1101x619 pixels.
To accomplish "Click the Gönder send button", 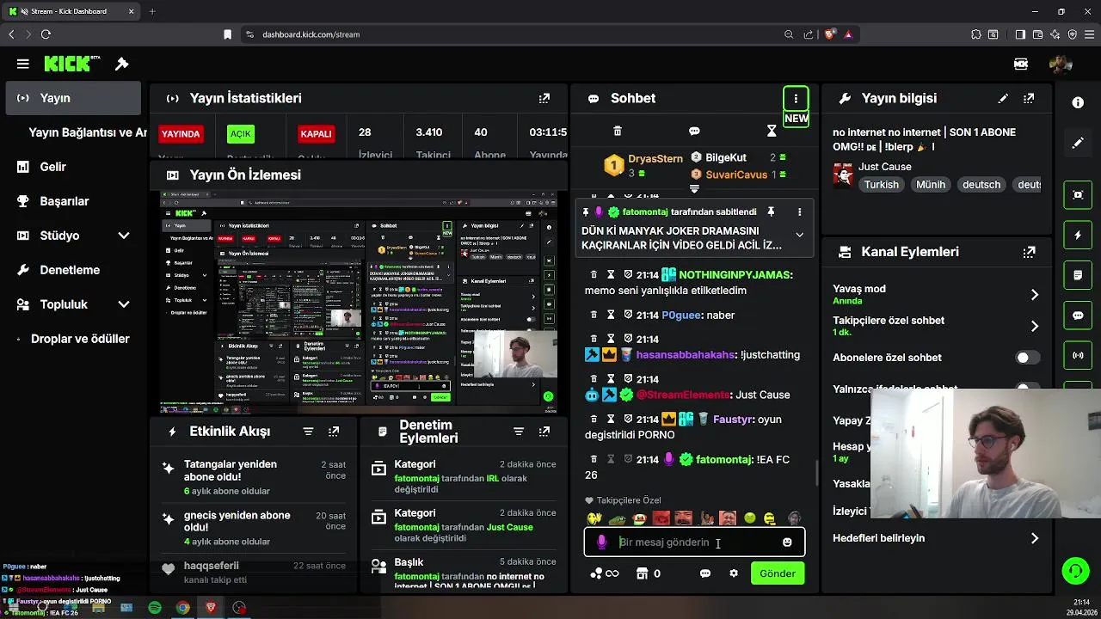I will coord(778,573).
